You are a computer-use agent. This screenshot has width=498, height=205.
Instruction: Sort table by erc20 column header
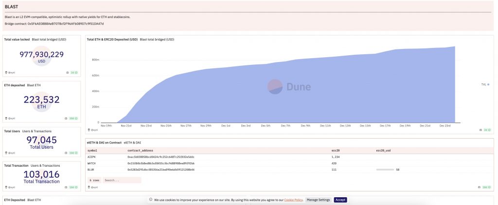click(335, 151)
